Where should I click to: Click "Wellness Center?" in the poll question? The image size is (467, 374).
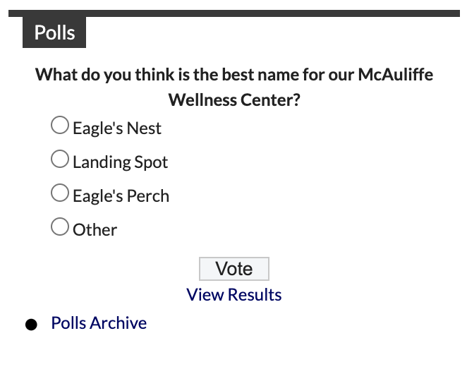tap(234, 99)
